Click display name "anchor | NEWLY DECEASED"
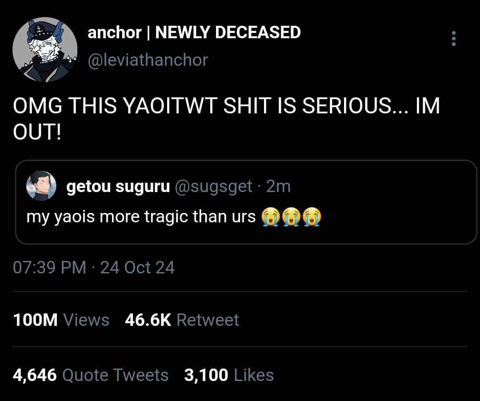 pos(194,32)
